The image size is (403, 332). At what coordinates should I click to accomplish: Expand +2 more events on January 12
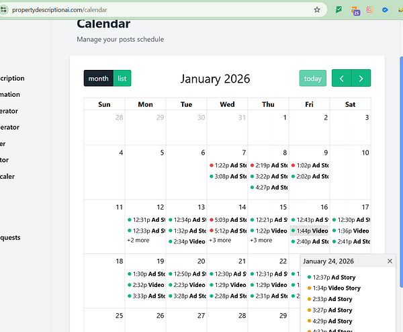[x=138, y=240]
